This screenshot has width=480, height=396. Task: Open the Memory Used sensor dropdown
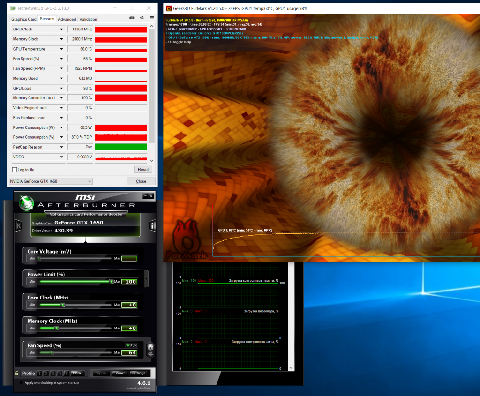click(61, 78)
